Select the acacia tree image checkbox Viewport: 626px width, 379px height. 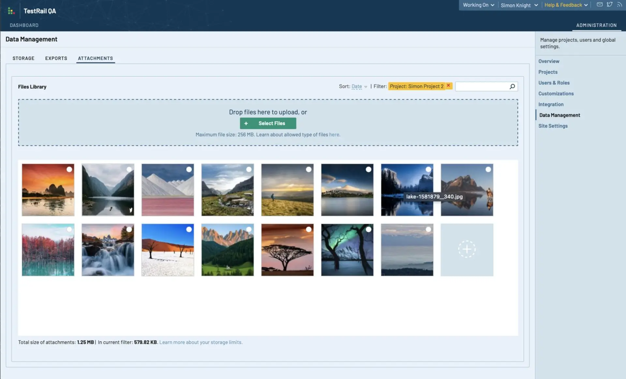pos(308,229)
